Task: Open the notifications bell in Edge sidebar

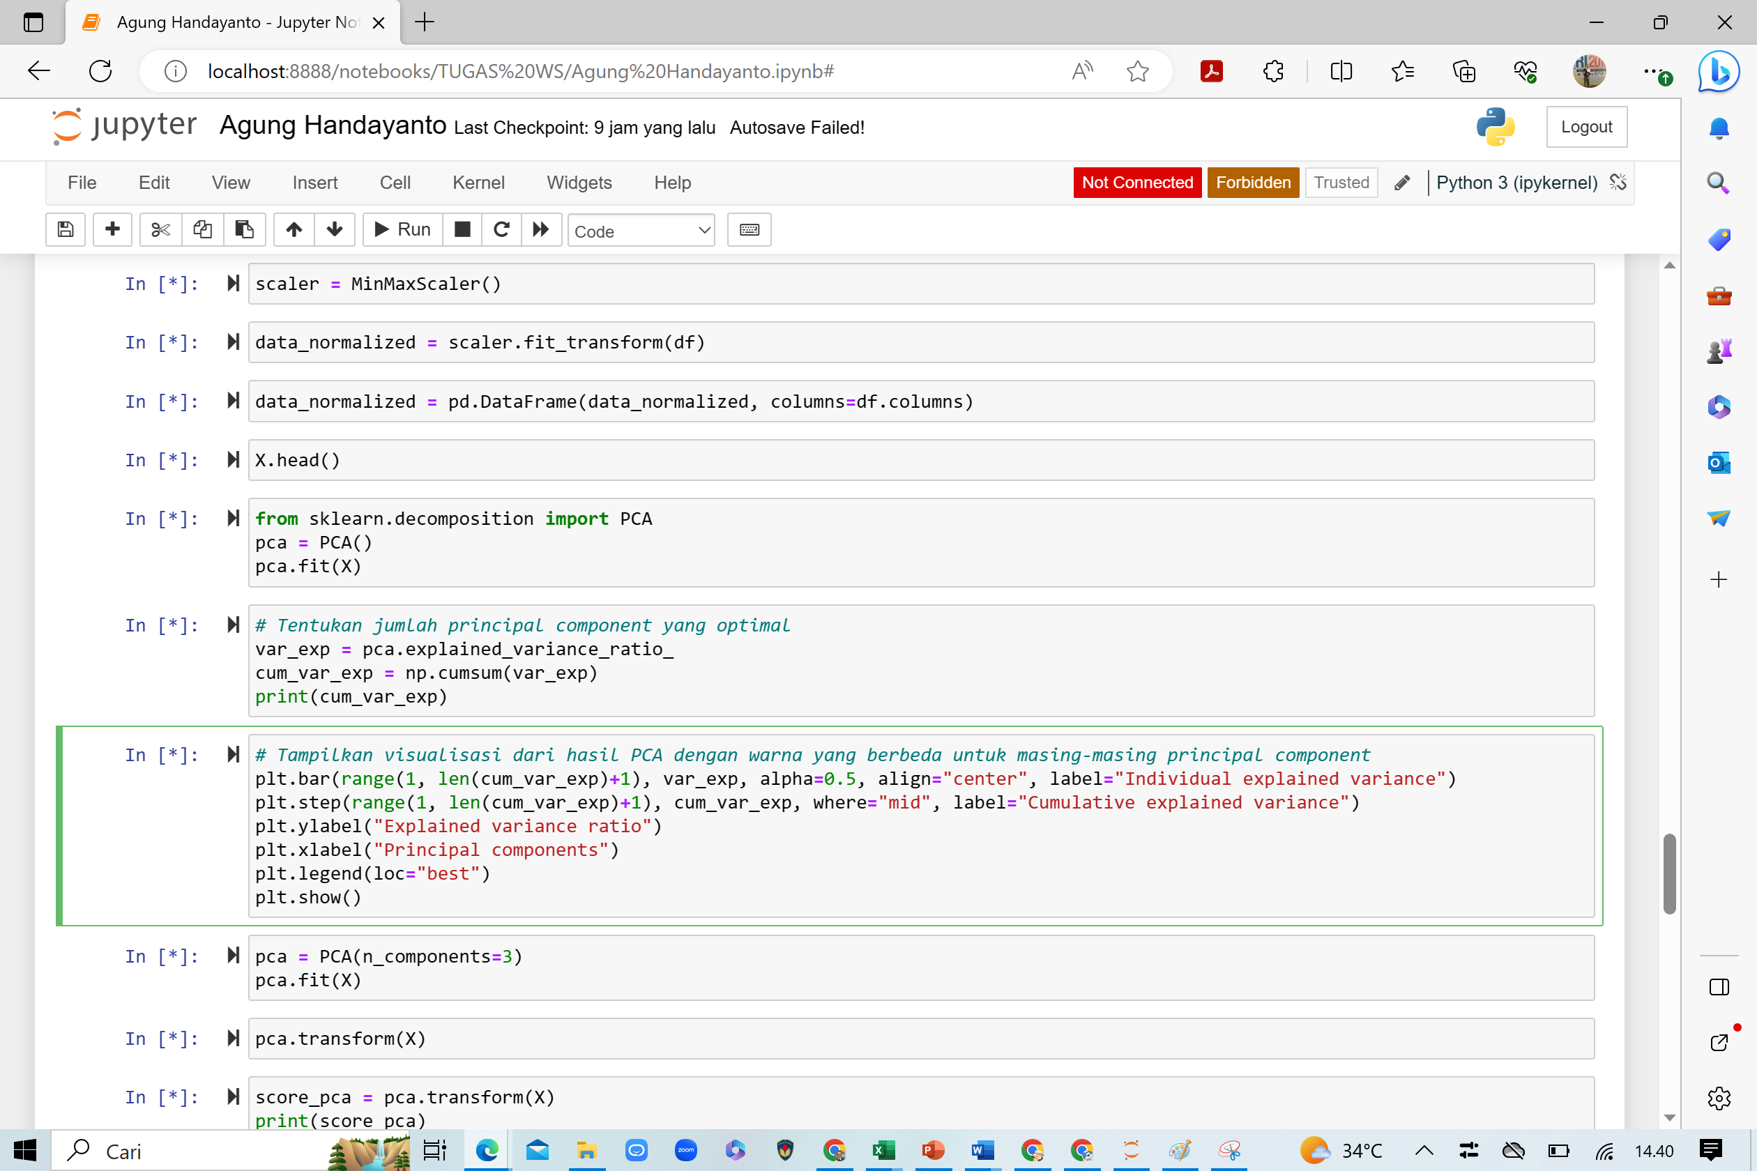Action: pos(1718,128)
